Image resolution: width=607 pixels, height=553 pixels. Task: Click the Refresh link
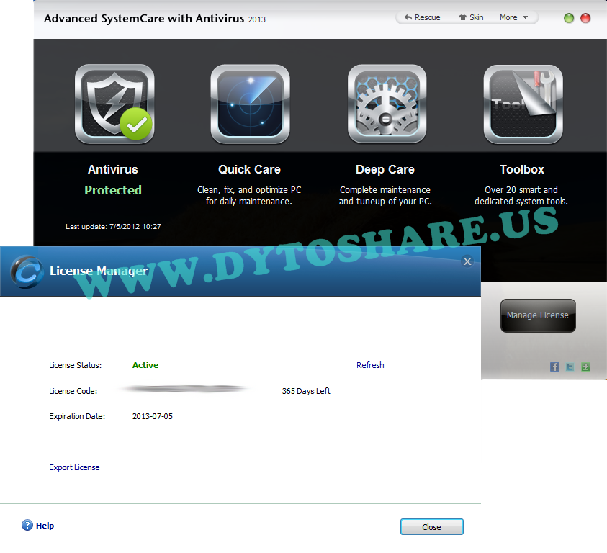click(370, 365)
